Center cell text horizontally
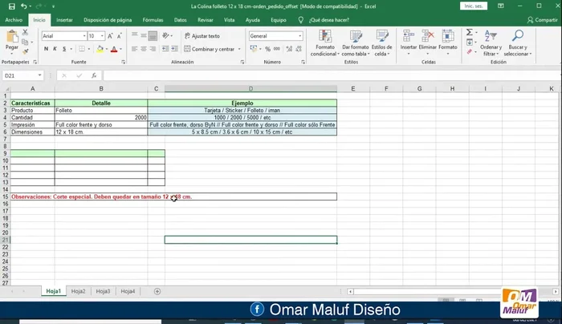Viewport: 562px width, 324px height. tap(144, 49)
